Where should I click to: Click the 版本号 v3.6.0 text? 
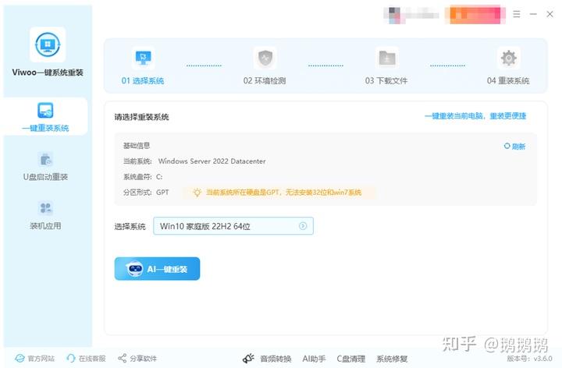[x=529, y=359]
